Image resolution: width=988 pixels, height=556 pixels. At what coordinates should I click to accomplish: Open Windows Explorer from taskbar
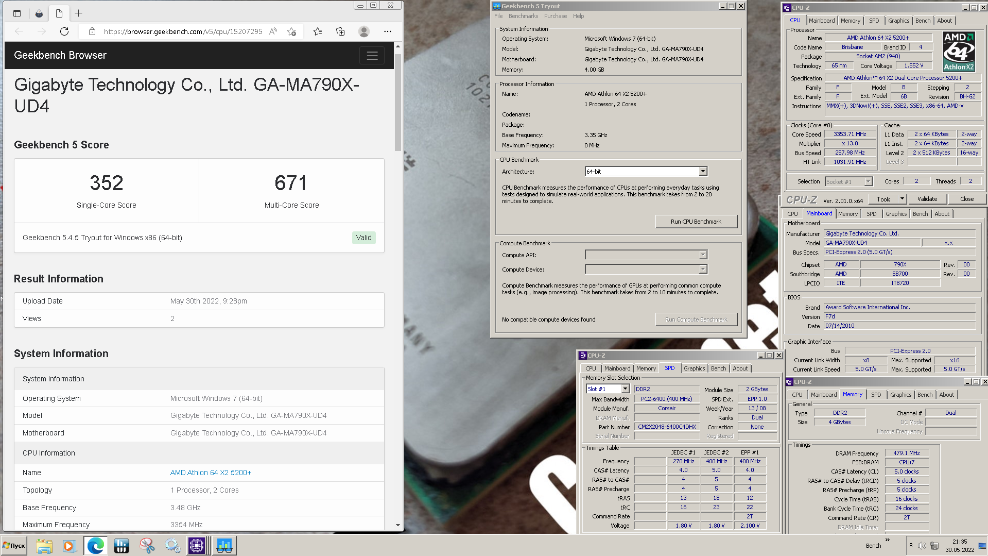[44, 546]
